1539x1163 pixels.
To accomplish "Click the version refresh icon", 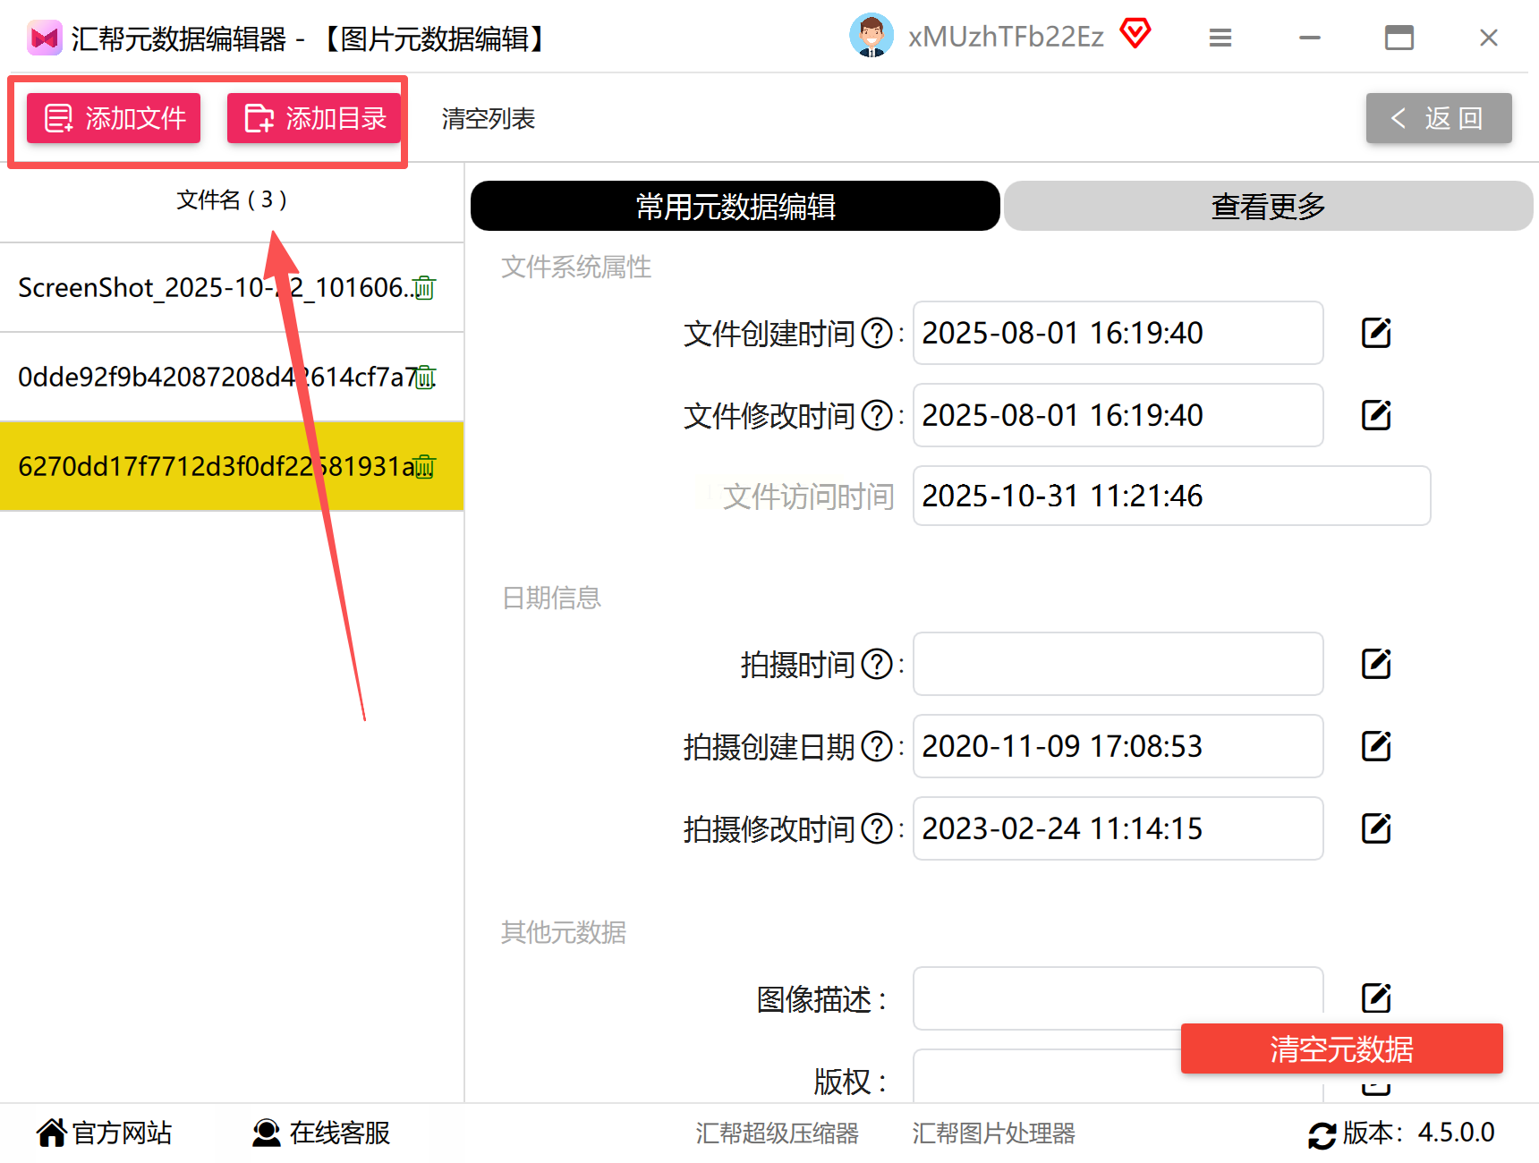I will point(1322,1134).
